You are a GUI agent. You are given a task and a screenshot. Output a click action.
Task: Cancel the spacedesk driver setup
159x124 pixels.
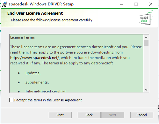(142, 115)
